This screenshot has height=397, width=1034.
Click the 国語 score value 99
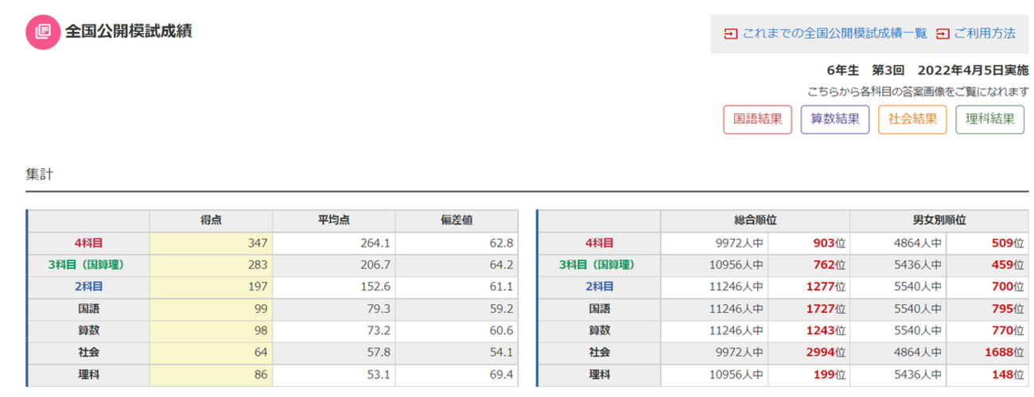tap(262, 308)
